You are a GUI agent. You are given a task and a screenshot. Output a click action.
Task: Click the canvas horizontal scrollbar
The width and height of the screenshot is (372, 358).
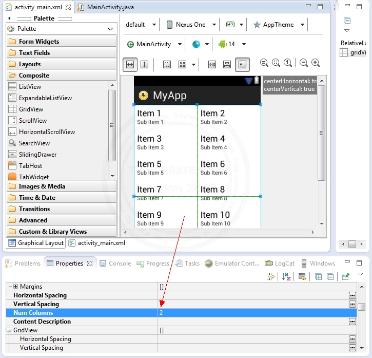(x=220, y=233)
